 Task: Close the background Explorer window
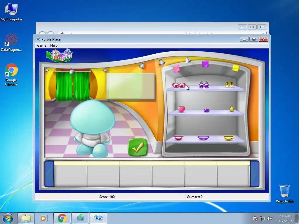262,27
